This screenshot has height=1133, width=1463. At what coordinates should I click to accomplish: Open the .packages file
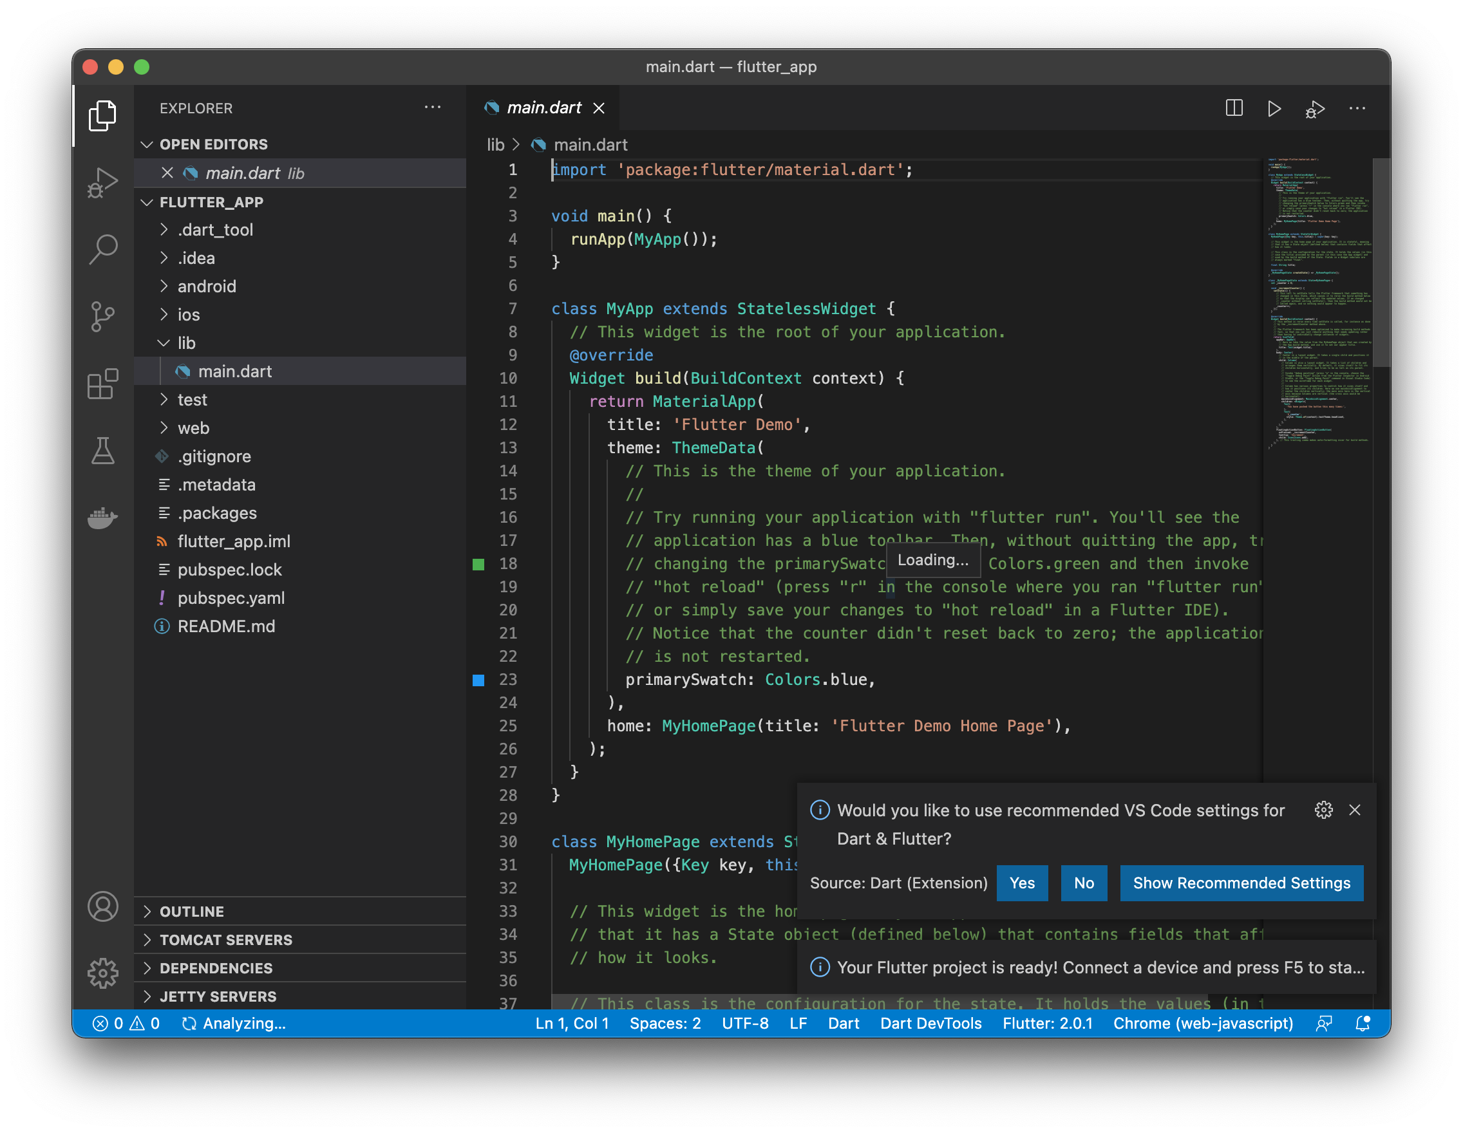tap(300, 512)
